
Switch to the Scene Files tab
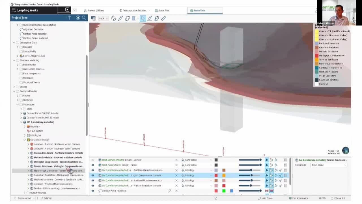point(162,10)
